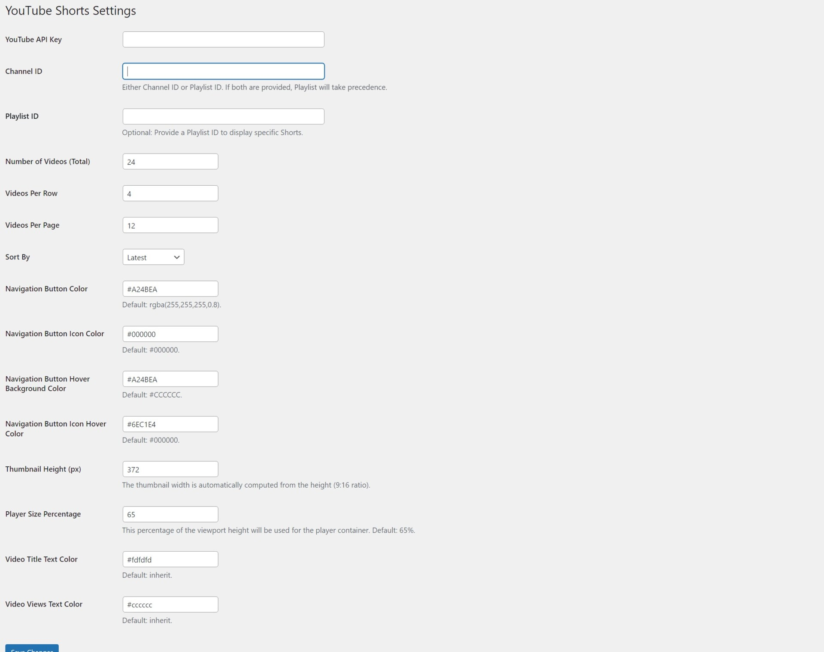Screen dimensions: 824x652
Task: Click the Navigation Button Color label
Action: pos(46,289)
